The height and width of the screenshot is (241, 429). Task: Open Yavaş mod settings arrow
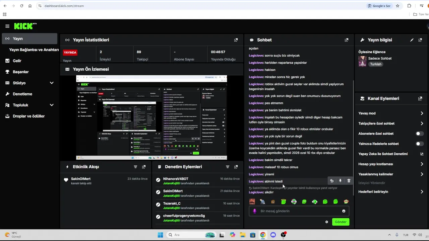422,113
